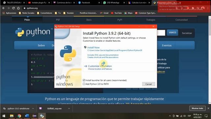This screenshot has width=211, height=119.
Task: Open File Explorer from taskbar
Action: click(12, 116)
